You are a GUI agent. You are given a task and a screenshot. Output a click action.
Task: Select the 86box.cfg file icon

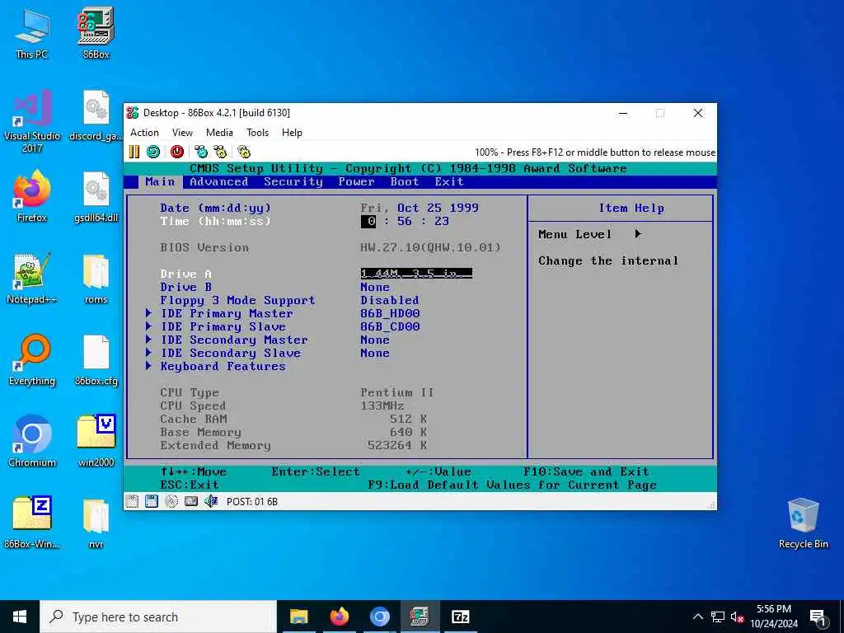click(x=96, y=359)
